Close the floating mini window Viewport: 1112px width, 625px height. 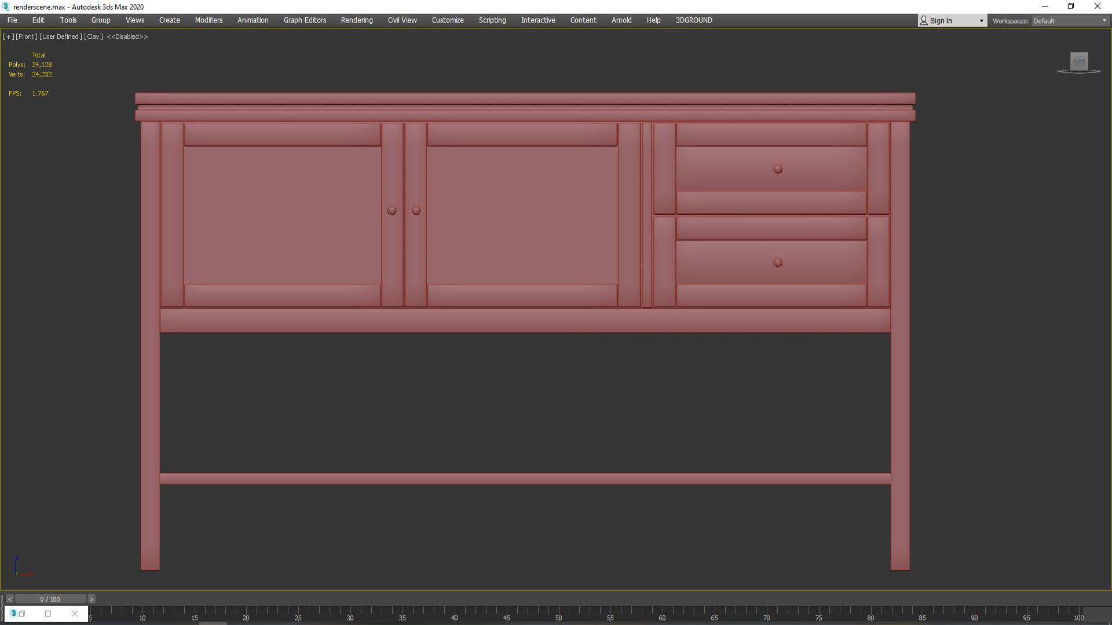point(74,614)
